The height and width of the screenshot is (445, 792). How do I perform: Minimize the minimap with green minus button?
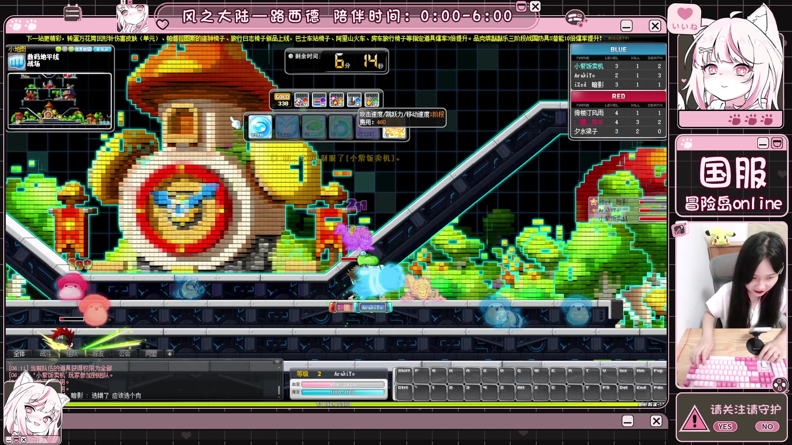59,49
